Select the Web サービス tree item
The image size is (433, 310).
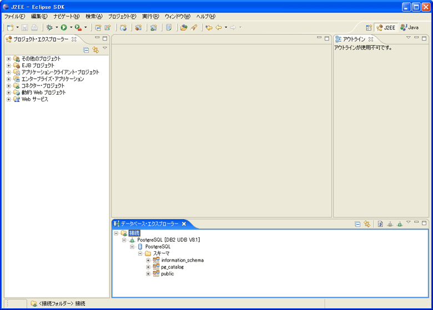[34, 99]
